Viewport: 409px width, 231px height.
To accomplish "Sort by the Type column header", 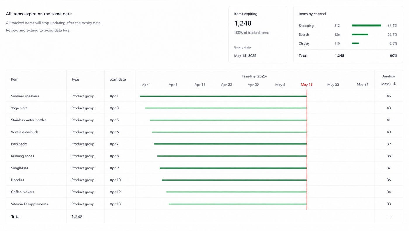I will tap(75, 79).
